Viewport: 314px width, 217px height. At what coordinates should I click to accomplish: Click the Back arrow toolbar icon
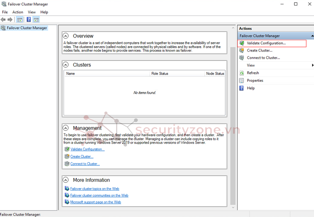click(x=3, y=20)
